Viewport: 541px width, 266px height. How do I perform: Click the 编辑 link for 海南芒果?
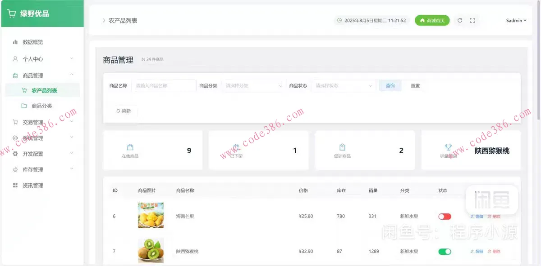477,216
